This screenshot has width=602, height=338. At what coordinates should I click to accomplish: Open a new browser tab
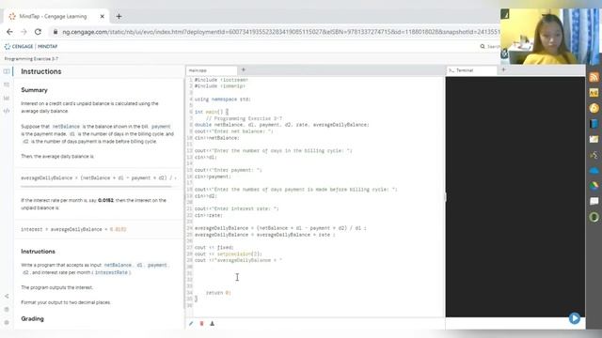[x=119, y=17]
